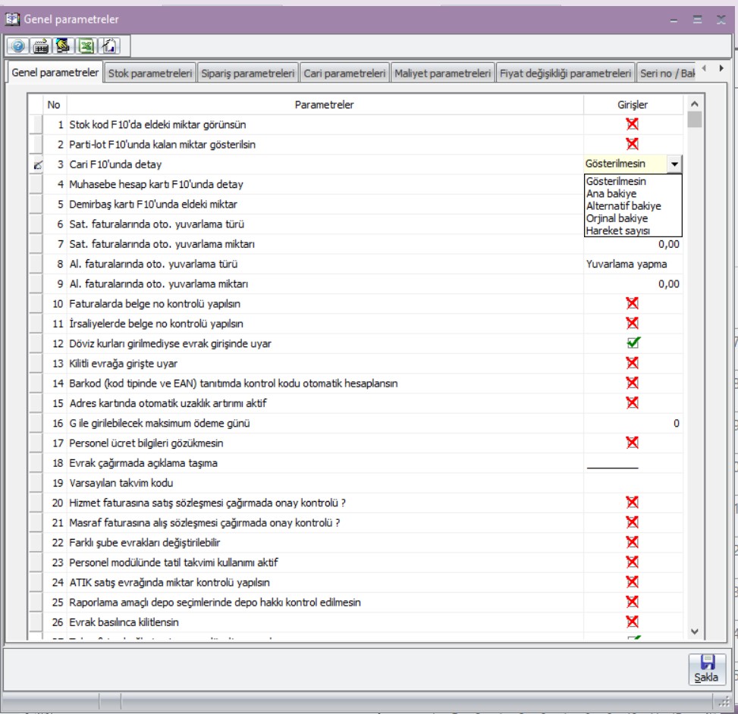Collapse the 'Gösterilmesin' dropdown arrow

(674, 164)
